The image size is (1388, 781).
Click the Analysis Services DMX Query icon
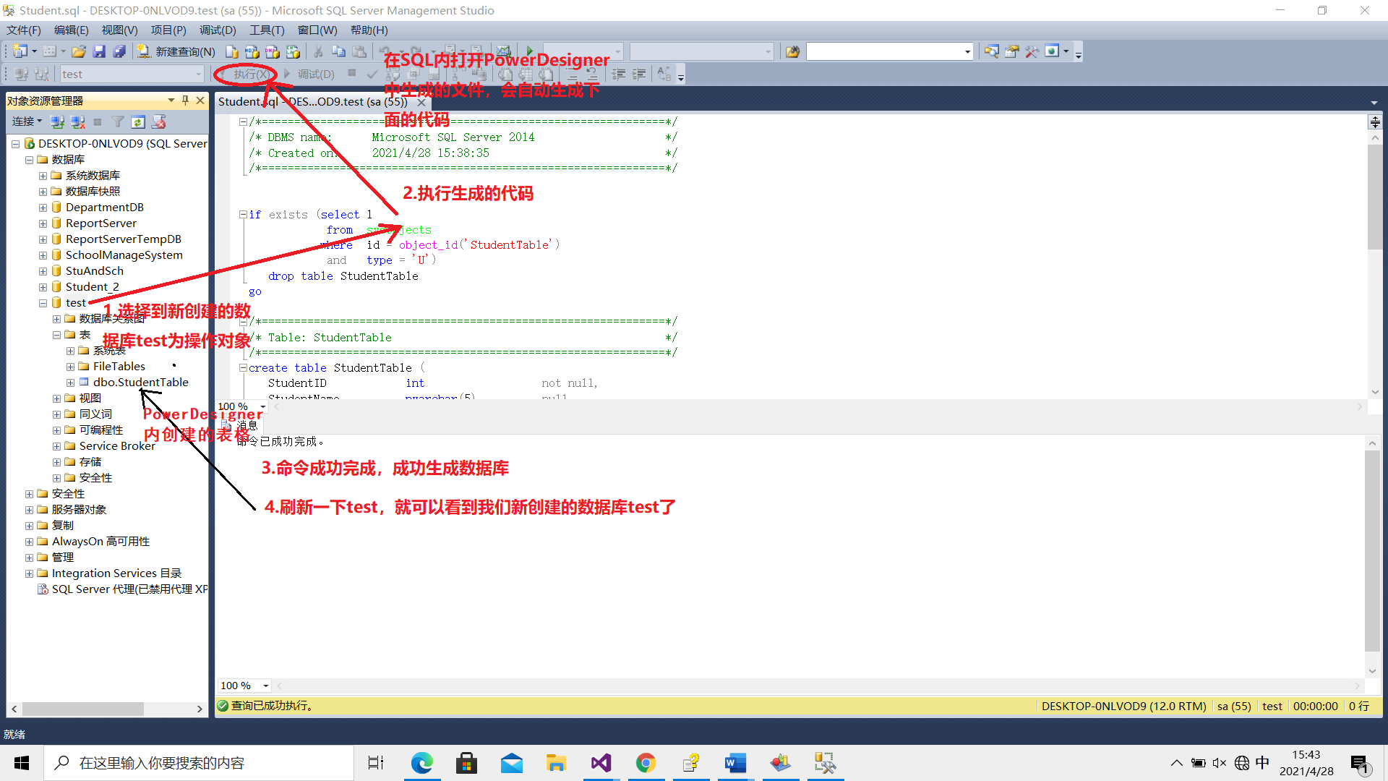point(272,51)
